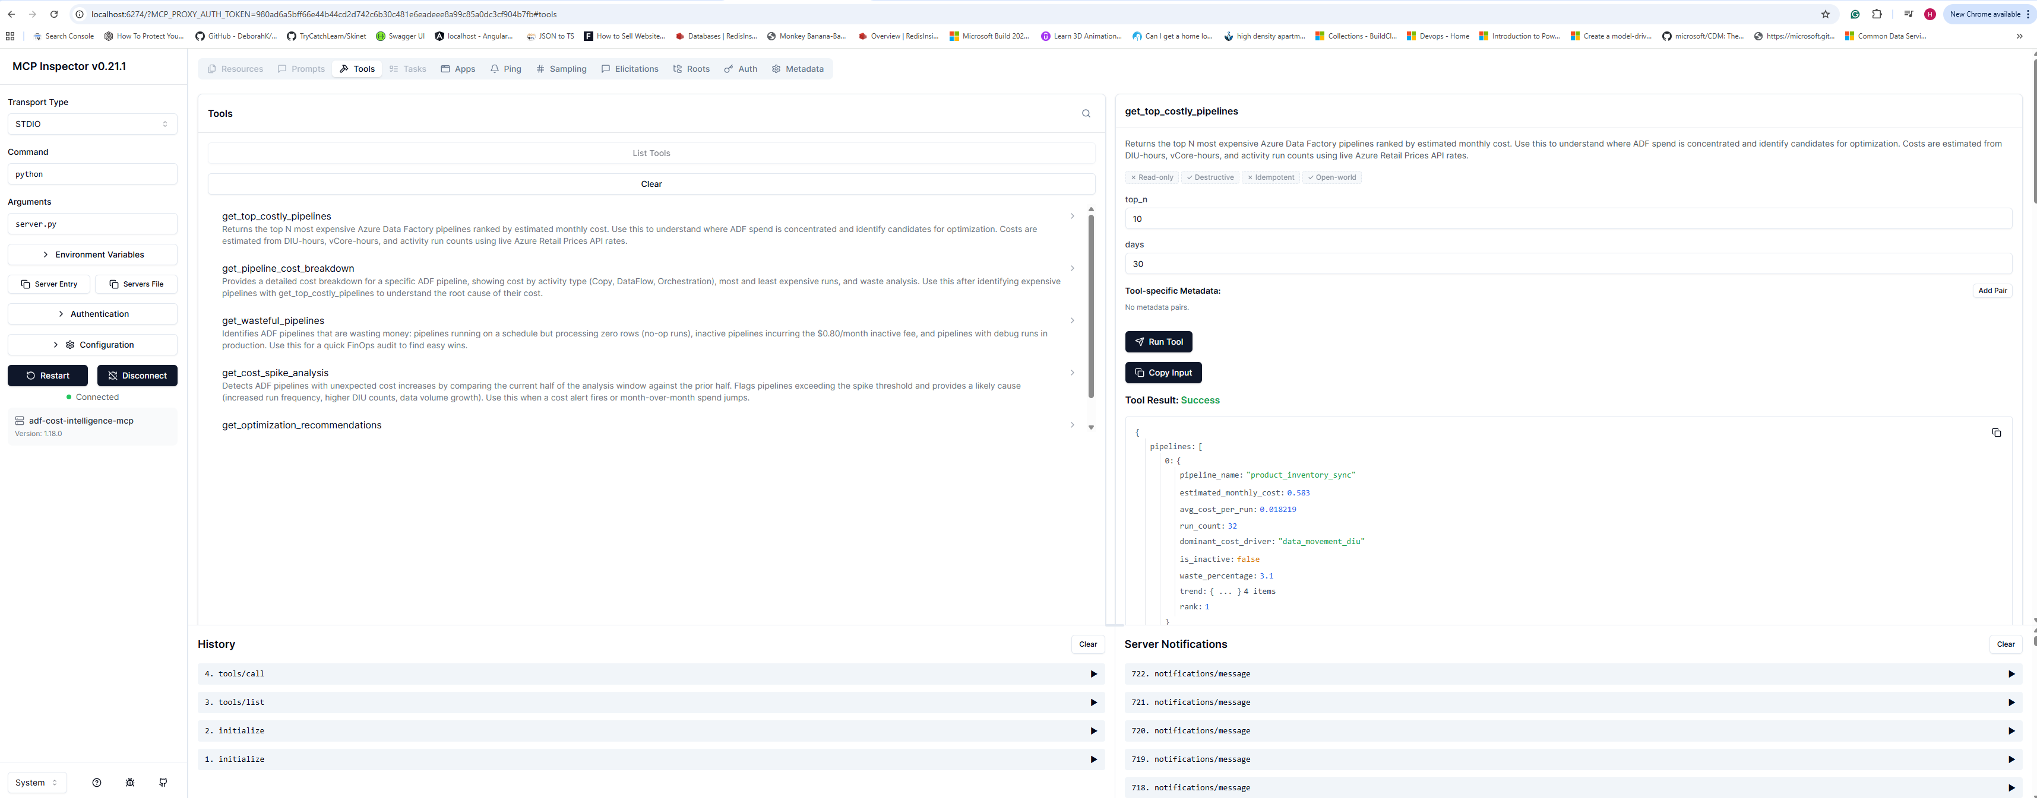This screenshot has width=2037, height=798.
Task: Switch to the Tools tab
Action: point(358,69)
